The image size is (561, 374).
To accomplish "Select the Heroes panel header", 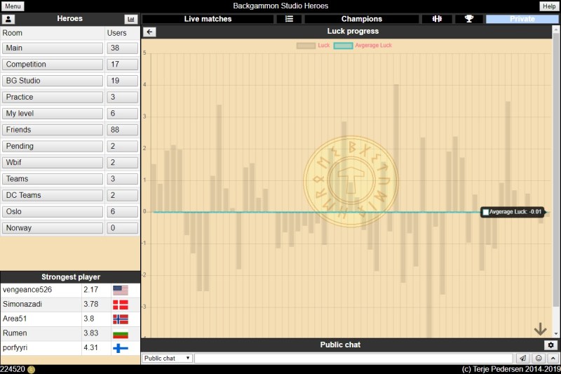I will coord(69,19).
